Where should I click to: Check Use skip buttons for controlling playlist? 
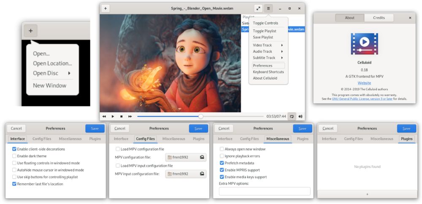[14, 177]
